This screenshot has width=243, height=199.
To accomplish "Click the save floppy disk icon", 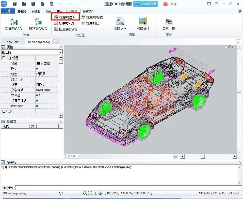I will point(33,4).
